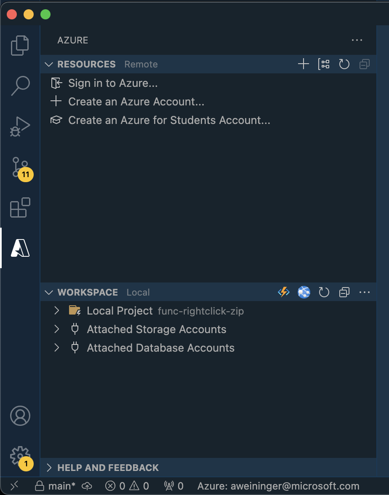Image resolution: width=389 pixels, height=495 pixels.
Task: Expand Attached Storage Accounts
Action: 56,329
